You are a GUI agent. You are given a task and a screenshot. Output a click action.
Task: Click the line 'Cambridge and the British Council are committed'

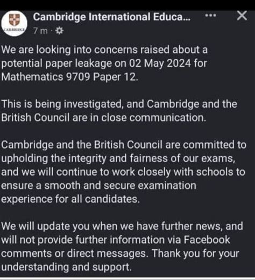coord(124,145)
